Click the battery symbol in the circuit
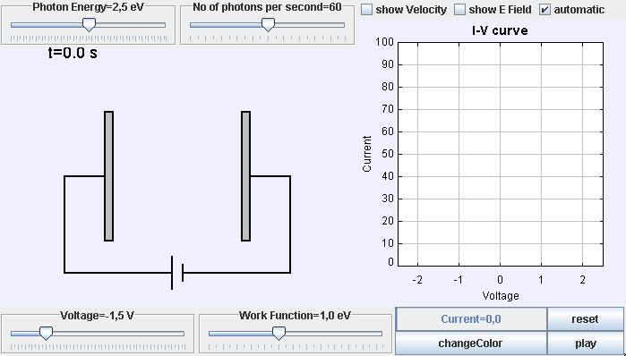Viewport: 626px width, 356px height. pos(177,273)
